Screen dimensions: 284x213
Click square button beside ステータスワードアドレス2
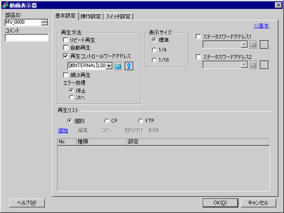click(264, 65)
